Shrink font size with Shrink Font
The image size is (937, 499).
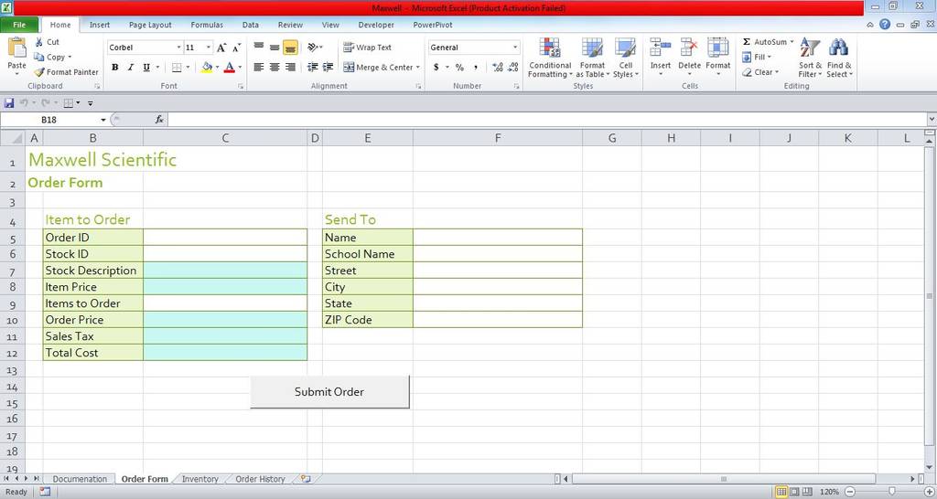click(x=237, y=48)
